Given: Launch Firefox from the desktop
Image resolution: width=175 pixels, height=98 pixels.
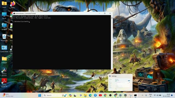Looking at the screenshot, I should [x=13, y=4].
